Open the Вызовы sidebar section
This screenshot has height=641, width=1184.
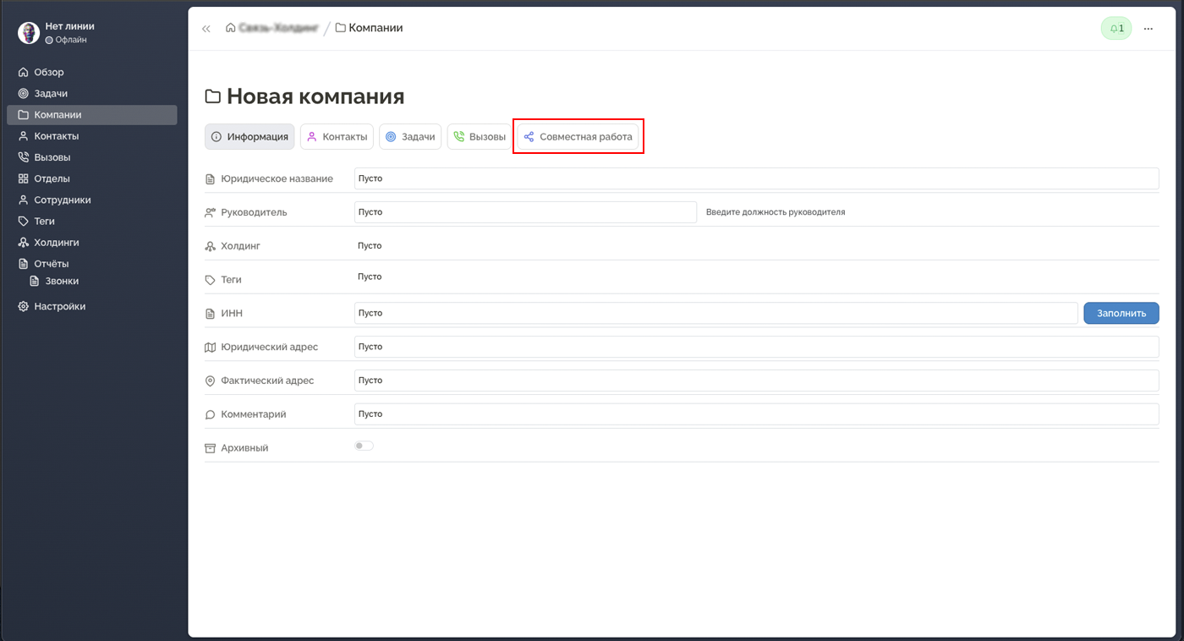click(x=49, y=156)
